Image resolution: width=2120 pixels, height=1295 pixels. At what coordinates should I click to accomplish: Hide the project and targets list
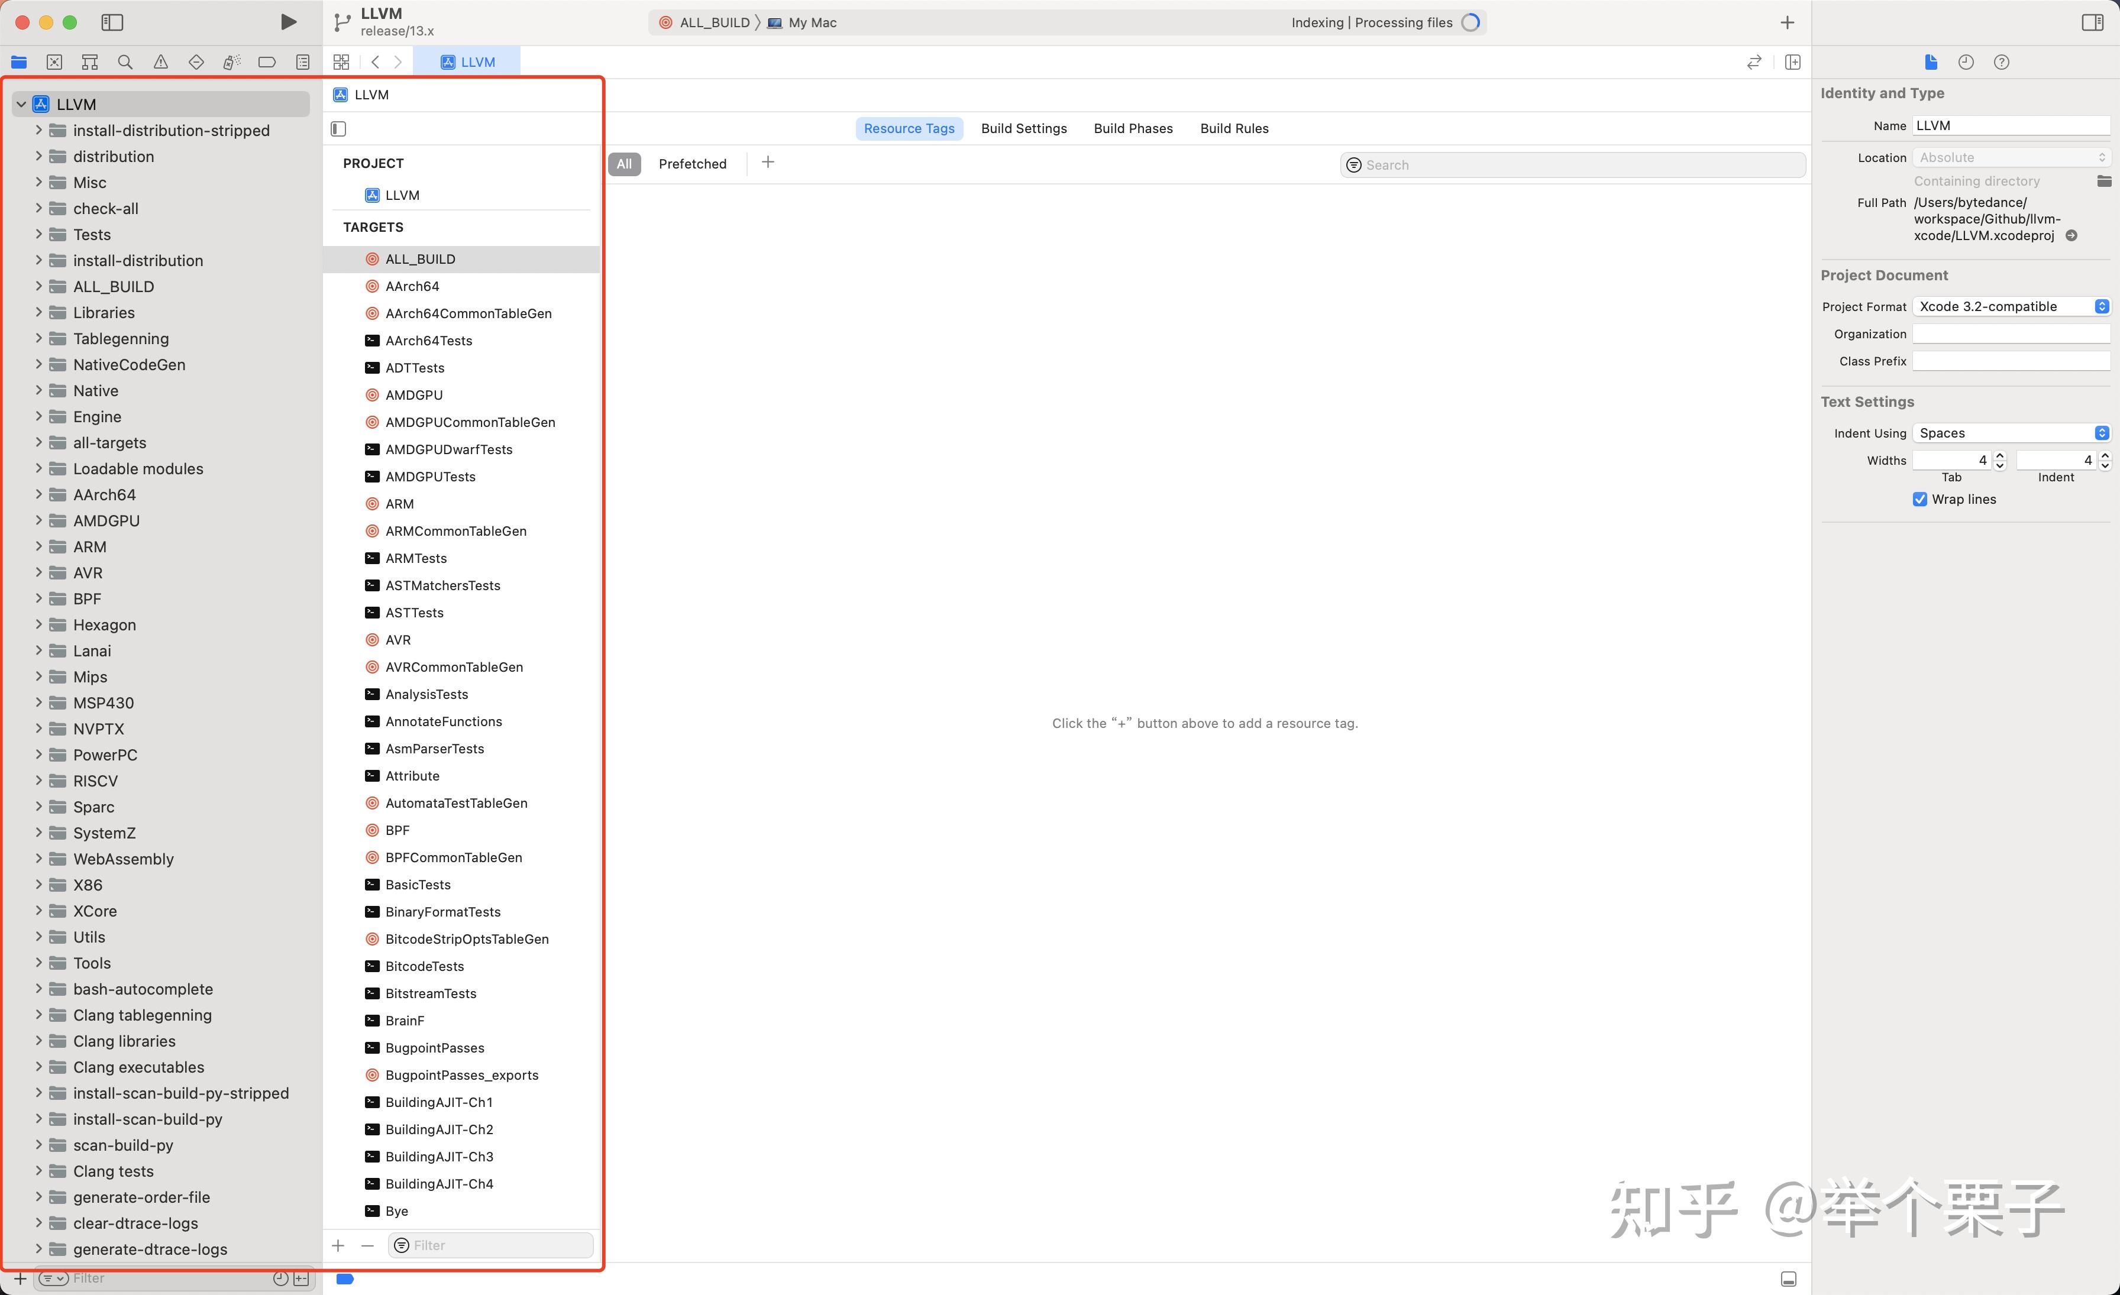pyautogui.click(x=338, y=129)
